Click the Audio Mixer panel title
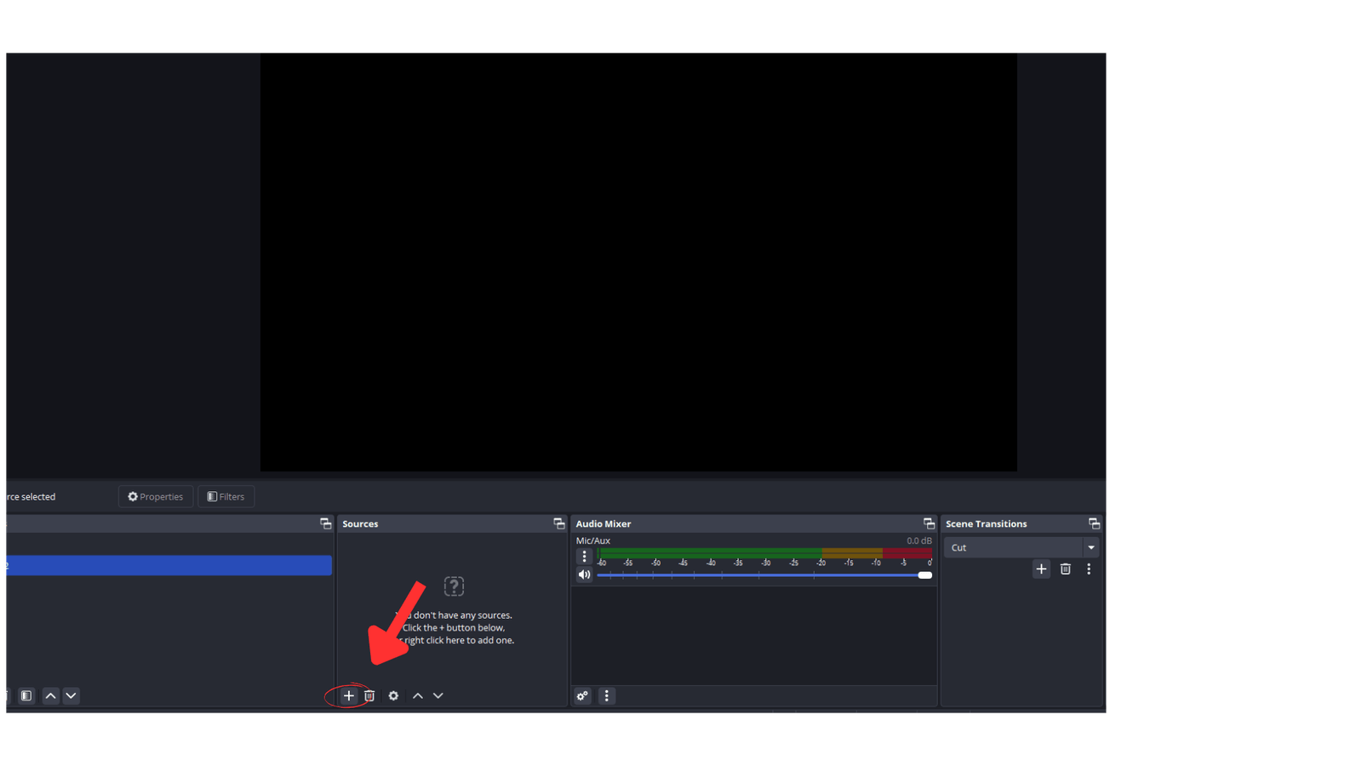Screen dimensions: 1362x766 [604, 523]
